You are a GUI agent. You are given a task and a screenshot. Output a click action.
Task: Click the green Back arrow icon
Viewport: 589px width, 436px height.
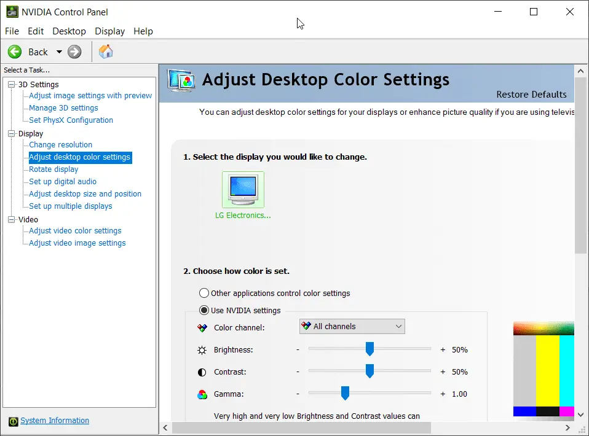coord(15,52)
